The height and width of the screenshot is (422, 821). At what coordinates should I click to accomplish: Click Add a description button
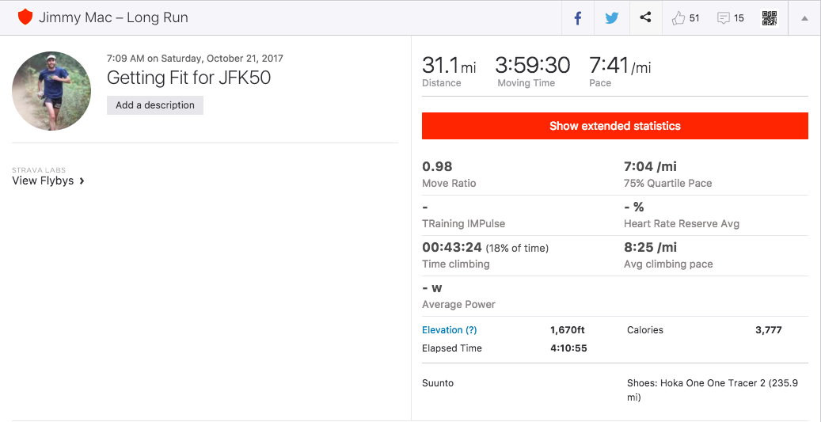click(x=155, y=105)
